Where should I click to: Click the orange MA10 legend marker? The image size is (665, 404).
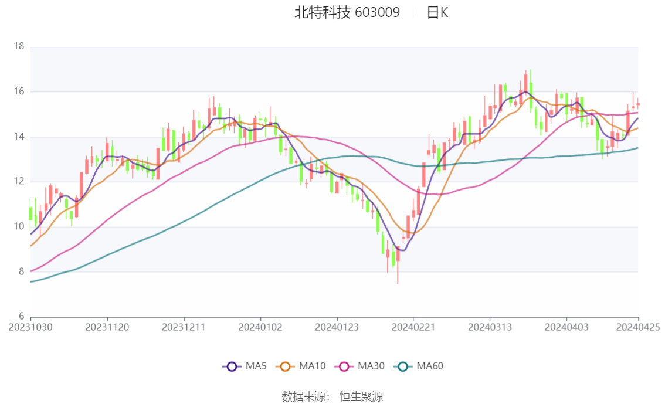click(285, 366)
